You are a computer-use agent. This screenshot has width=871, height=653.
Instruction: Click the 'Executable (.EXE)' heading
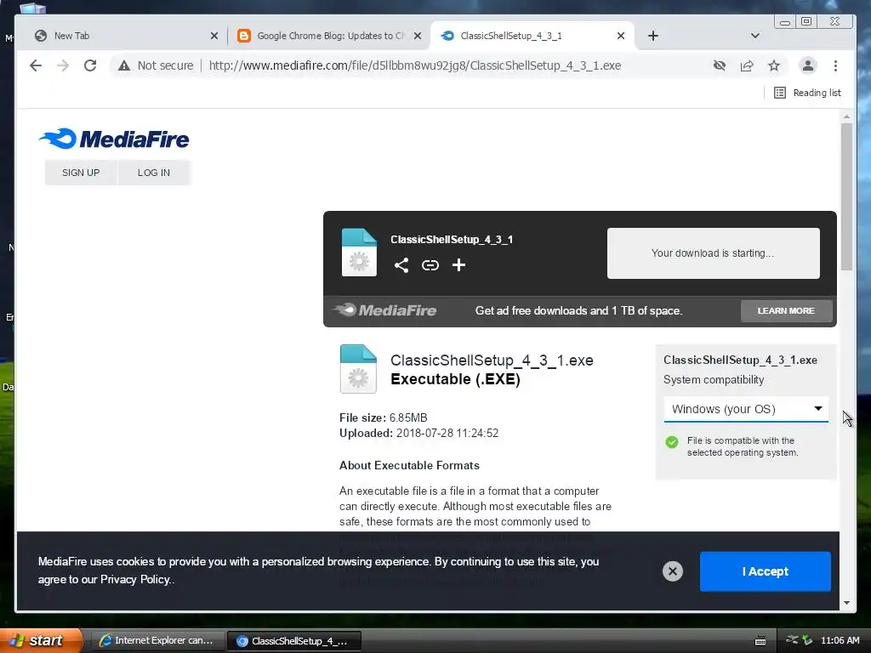pos(456,379)
